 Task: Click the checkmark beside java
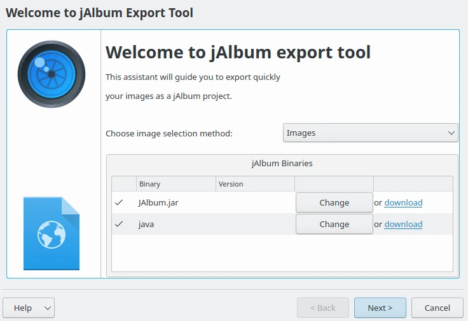point(119,224)
